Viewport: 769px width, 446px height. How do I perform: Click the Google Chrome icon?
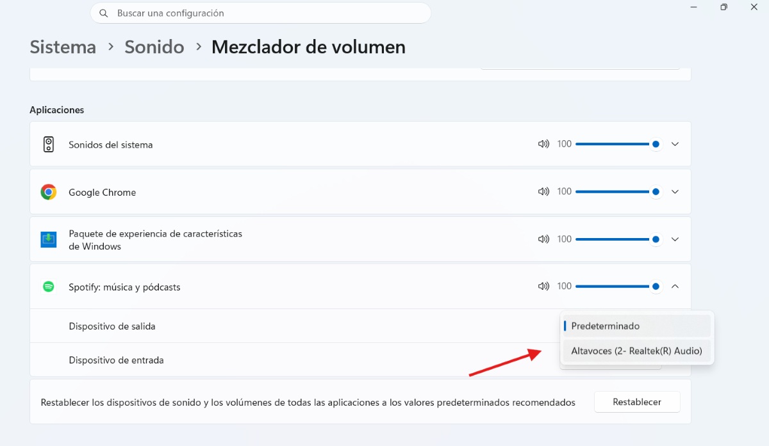coord(48,191)
